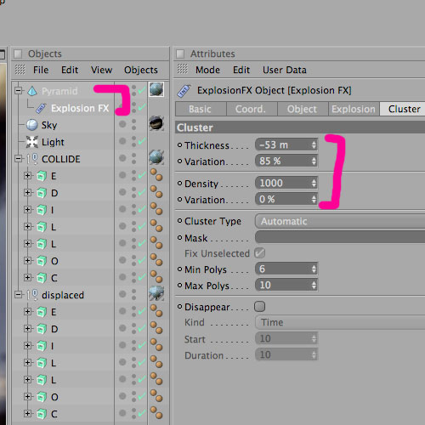Open the Objects panel View menu

101,70
